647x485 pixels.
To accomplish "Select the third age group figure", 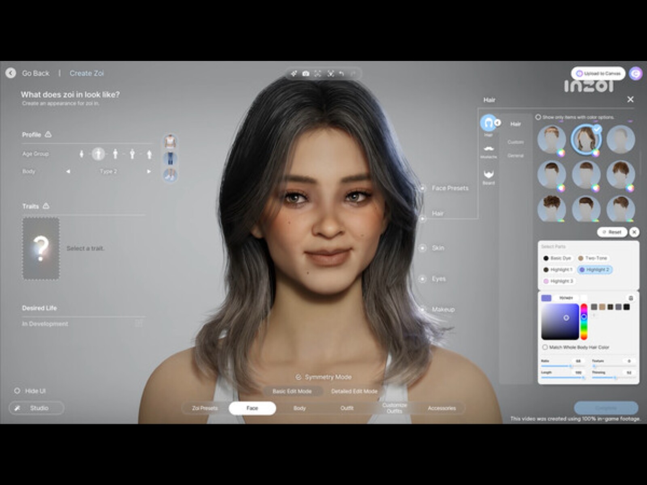I will pyautogui.click(x=115, y=154).
